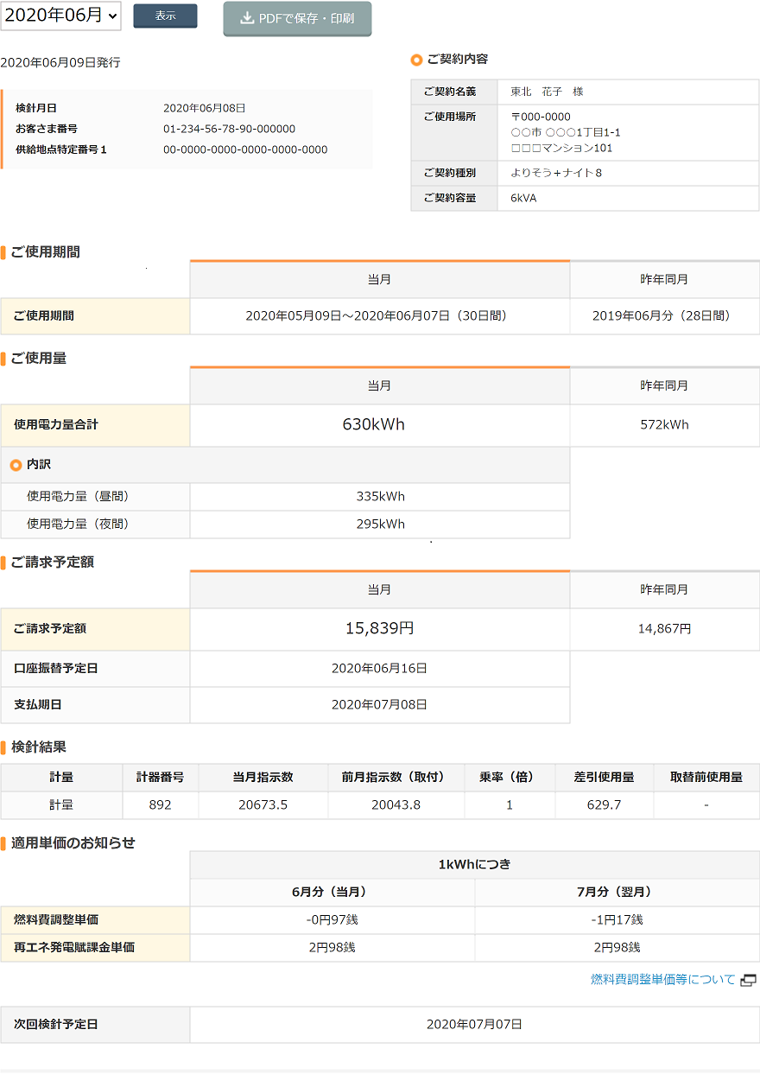This screenshot has height=1087, width=760.
Task: Select net usage value 629.7
Action: click(604, 805)
